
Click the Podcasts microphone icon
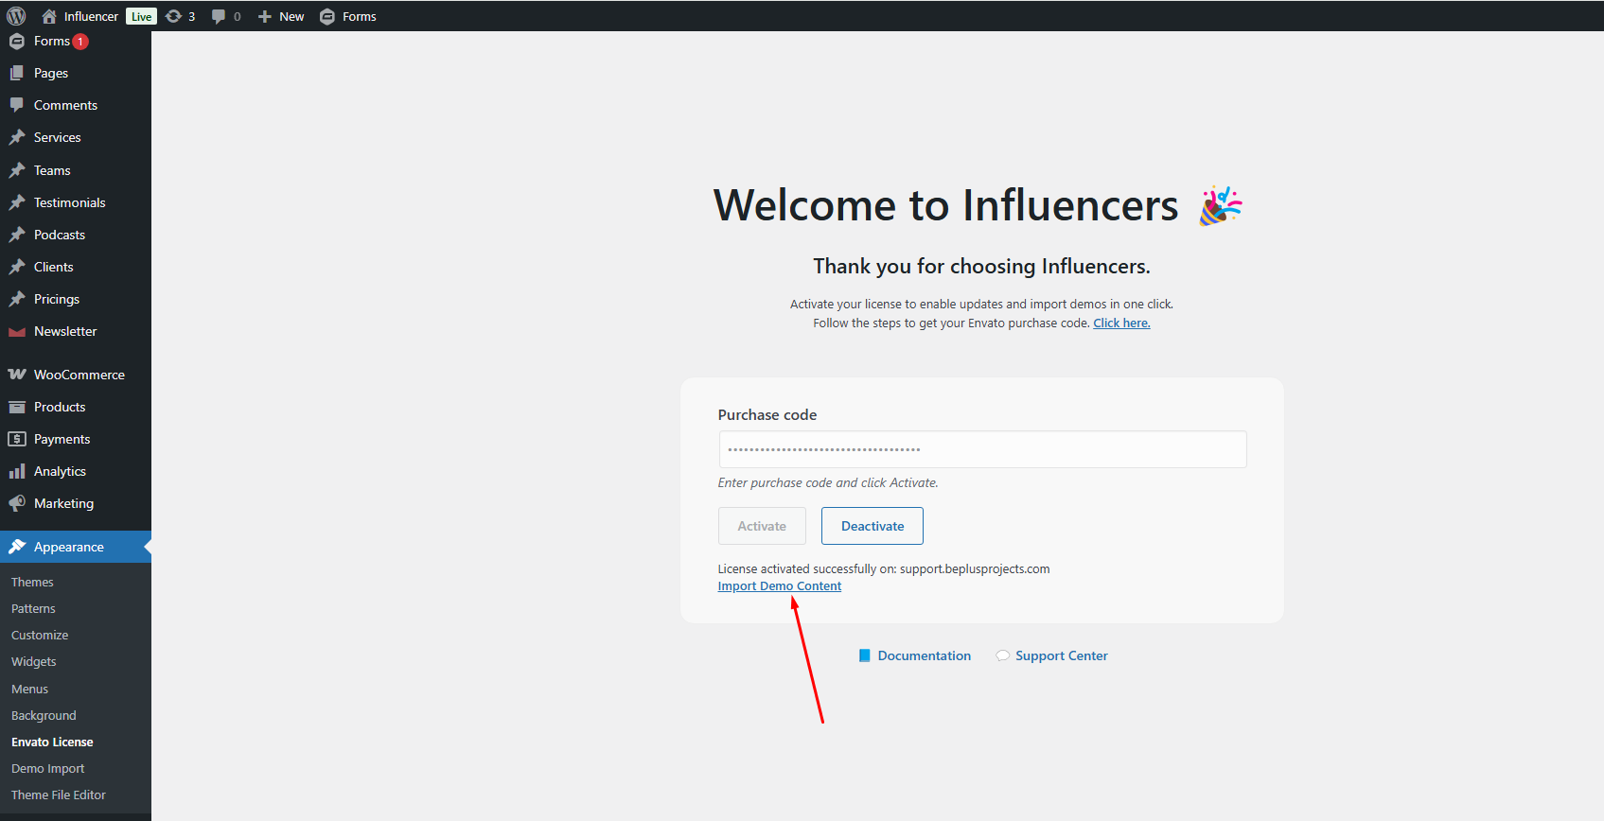[x=17, y=235]
